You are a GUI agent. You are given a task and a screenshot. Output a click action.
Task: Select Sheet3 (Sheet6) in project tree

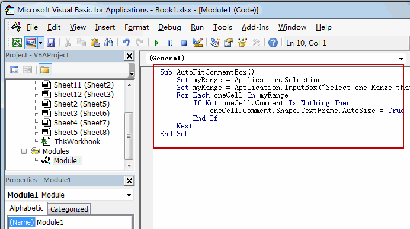click(82, 113)
